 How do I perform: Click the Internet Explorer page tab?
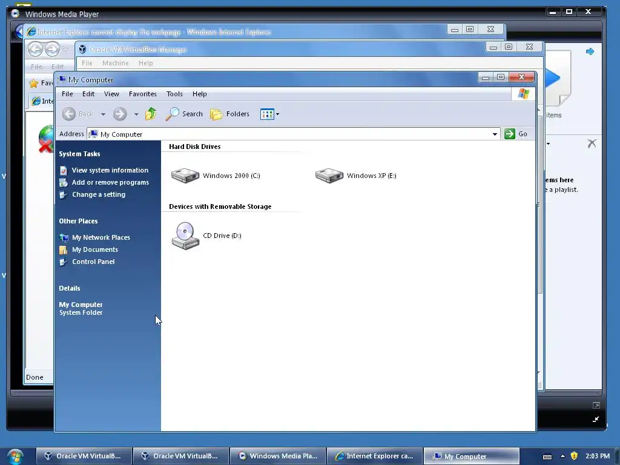42,101
